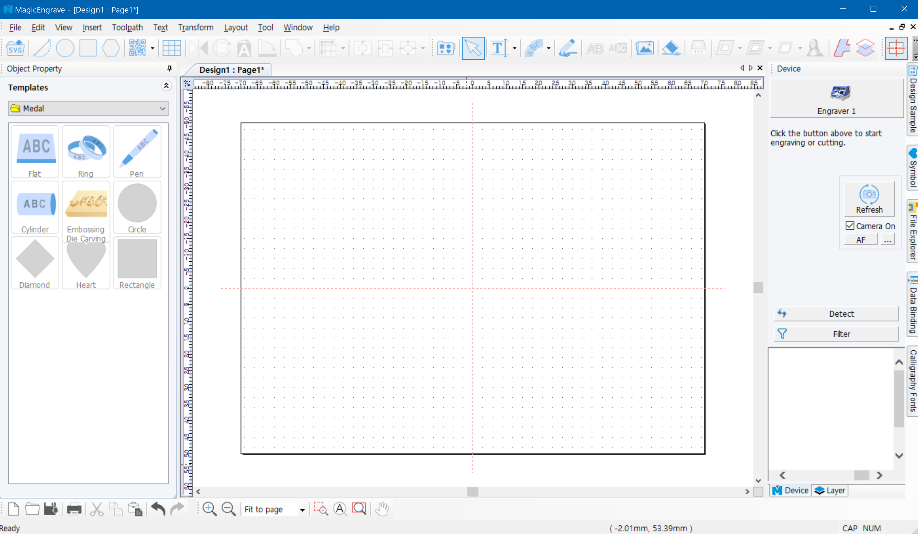Select the Design1 : Page1* document tab
The height and width of the screenshot is (534, 918).
point(231,70)
